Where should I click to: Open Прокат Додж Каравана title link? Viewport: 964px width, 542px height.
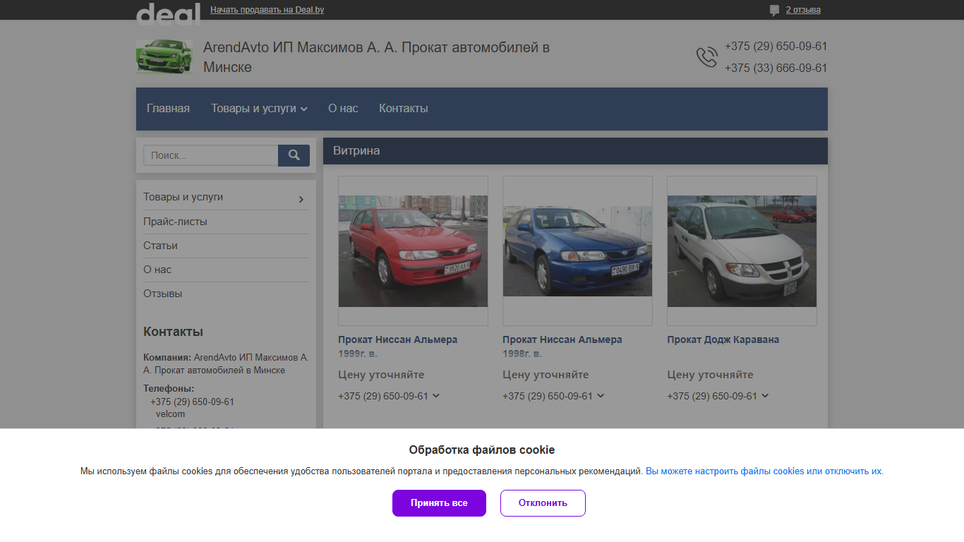tap(723, 339)
